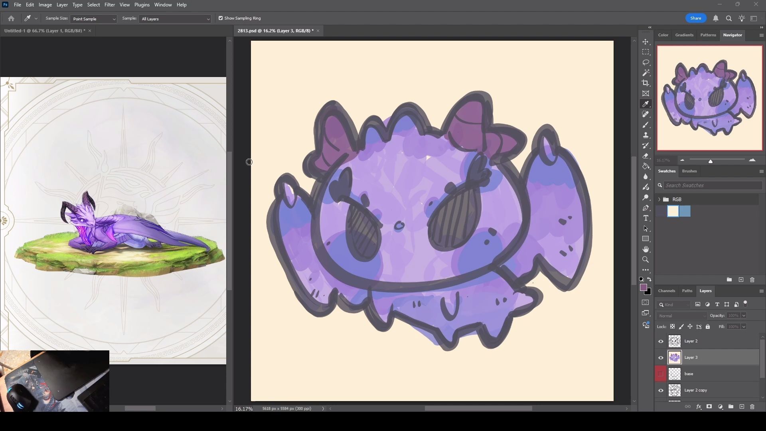This screenshot has height=431, width=766.
Task: Select the Eyedropper tool in toolbar
Action: 646,104
